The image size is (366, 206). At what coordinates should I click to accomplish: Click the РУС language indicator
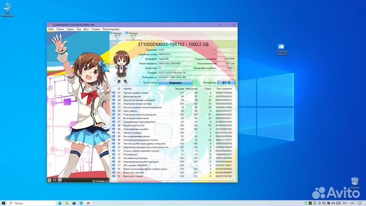[x=345, y=203]
